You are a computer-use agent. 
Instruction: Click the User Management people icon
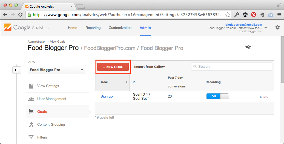click(31, 99)
